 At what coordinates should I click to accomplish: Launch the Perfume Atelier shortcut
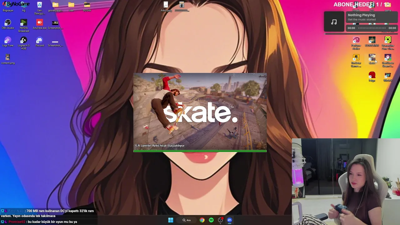tap(356, 43)
